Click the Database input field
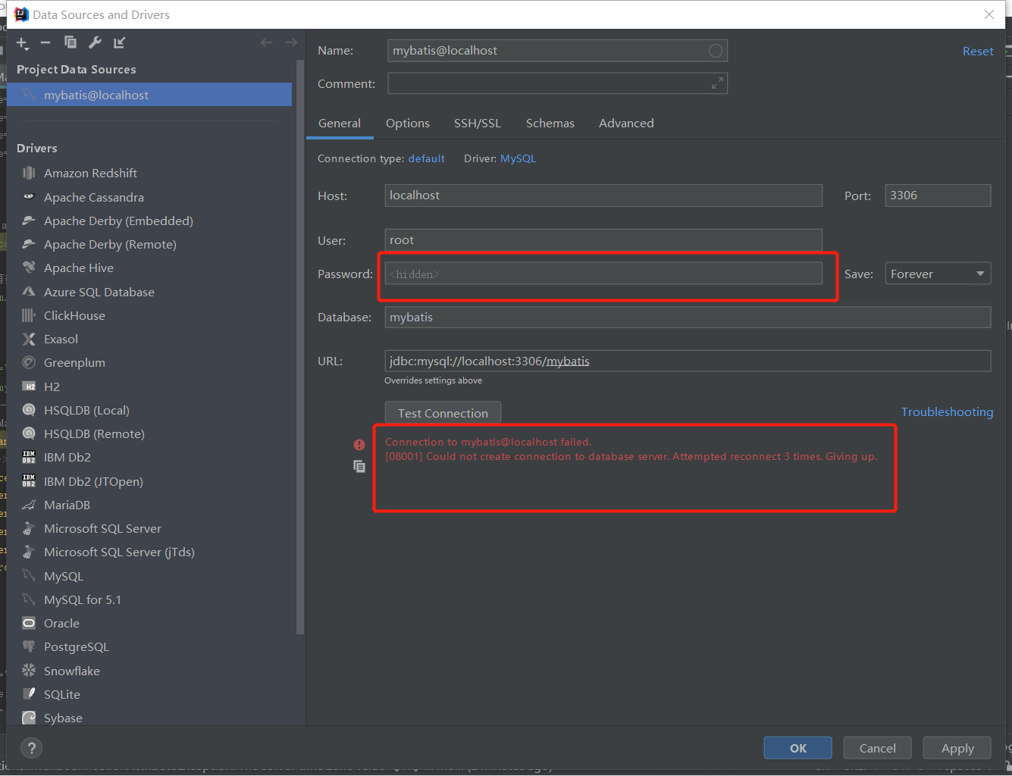Viewport: 1012px width, 776px height. (x=688, y=317)
